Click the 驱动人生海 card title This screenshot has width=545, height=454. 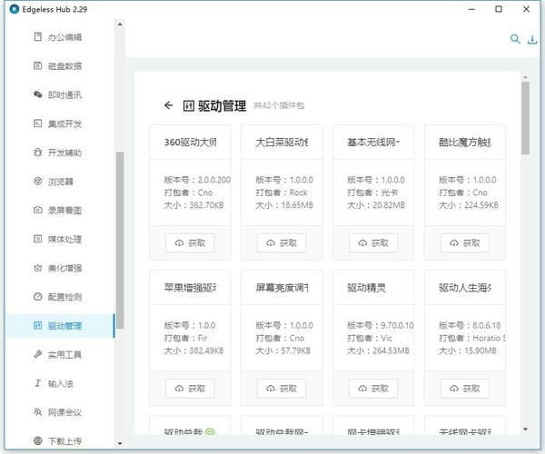(465, 288)
